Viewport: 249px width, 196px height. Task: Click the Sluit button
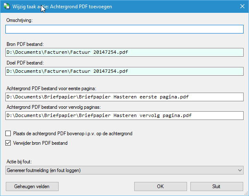coord(217,186)
